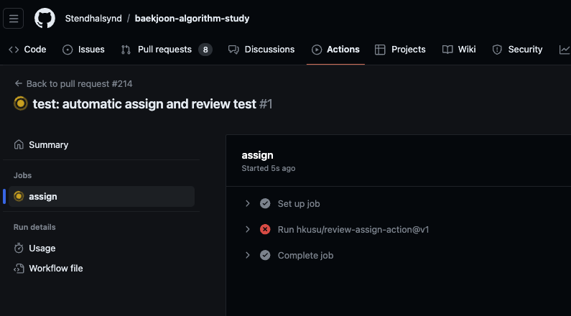Click the Workflow file code icon
571x316 pixels.
[x=19, y=269]
